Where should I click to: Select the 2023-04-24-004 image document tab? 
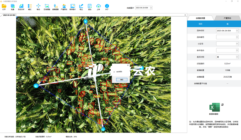click(9, 15)
